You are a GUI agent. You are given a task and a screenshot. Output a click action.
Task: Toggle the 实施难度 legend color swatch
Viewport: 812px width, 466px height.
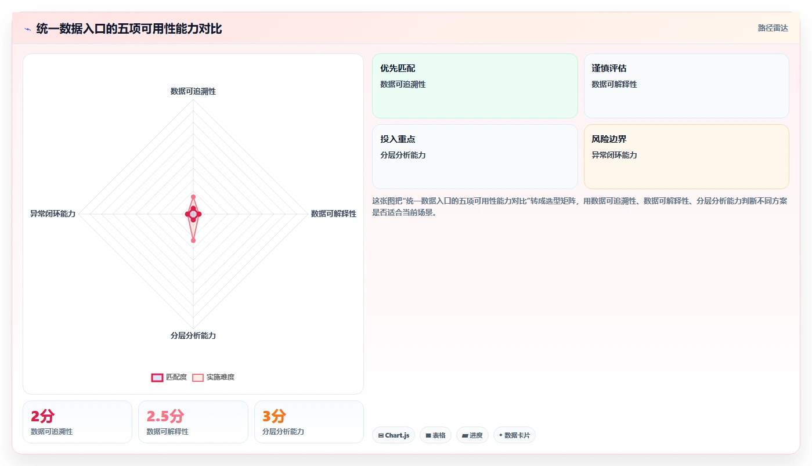198,377
